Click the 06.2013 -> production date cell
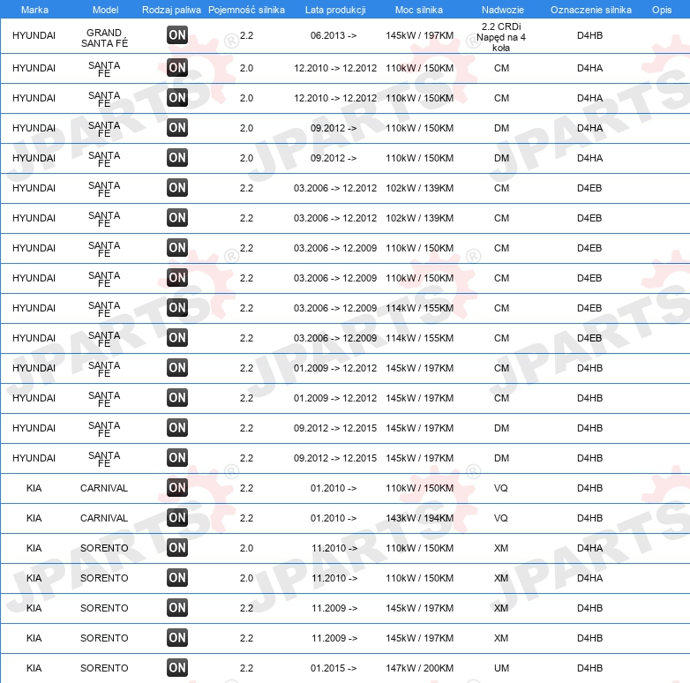Viewport: 690px width, 683px height. [334, 35]
